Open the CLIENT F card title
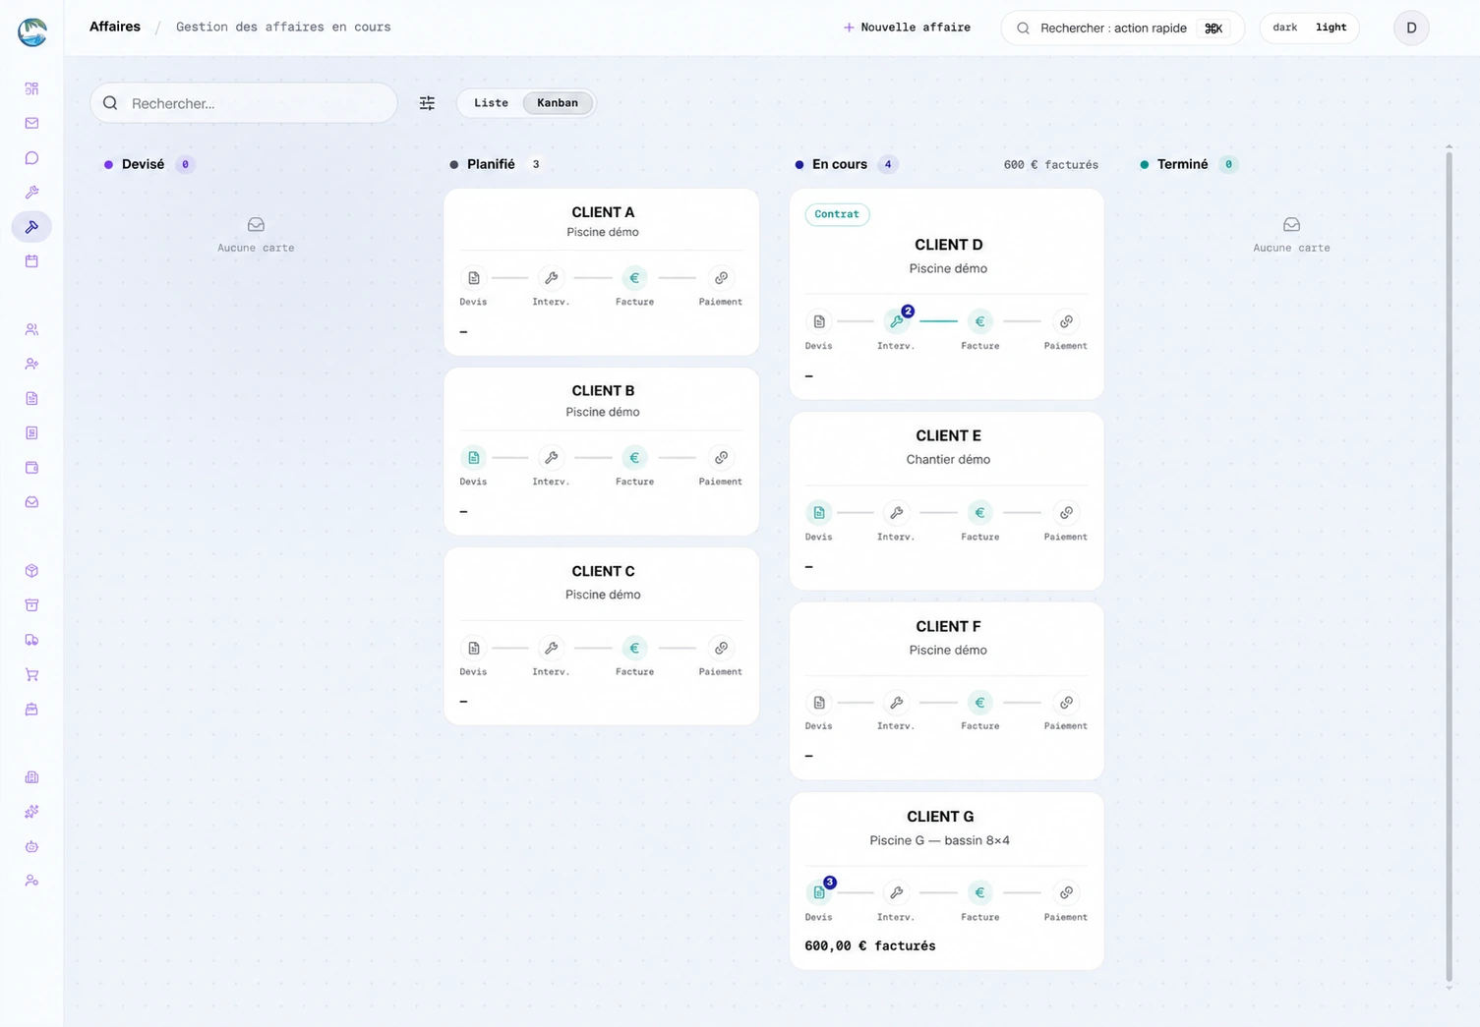 (948, 626)
